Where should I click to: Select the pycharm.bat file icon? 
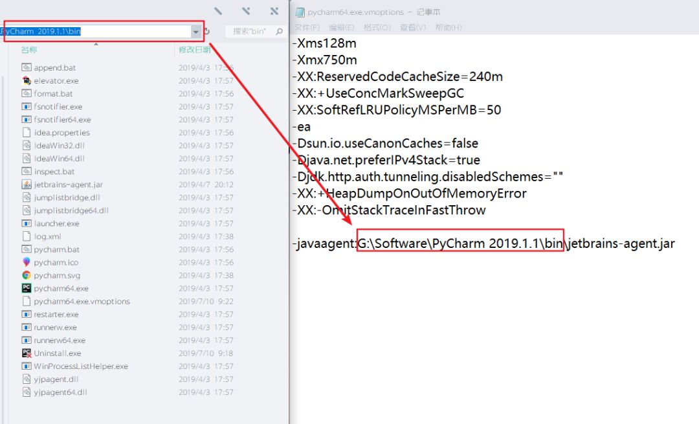27,249
